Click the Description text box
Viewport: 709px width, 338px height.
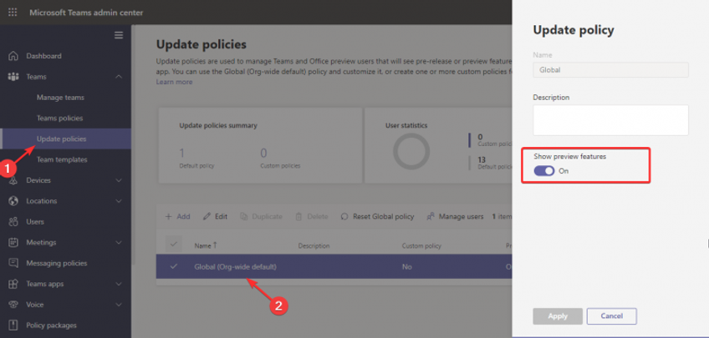click(610, 120)
